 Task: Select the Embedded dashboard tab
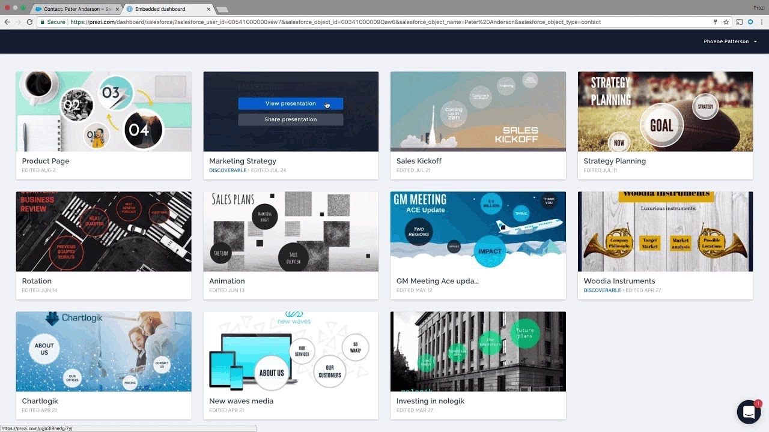click(x=167, y=9)
